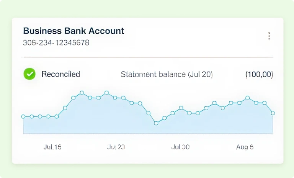294x178 pixels.
Task: Click the Reconciled status label
Action: click(61, 74)
